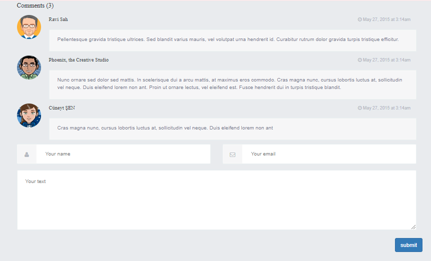
Task: Click the clock icon on Ravi Sah's comment
Action: (359, 19)
